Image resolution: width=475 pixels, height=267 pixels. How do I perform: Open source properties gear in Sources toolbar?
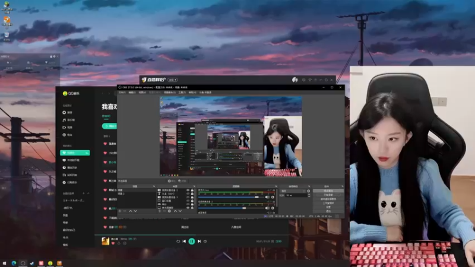pyautogui.click(x=169, y=211)
